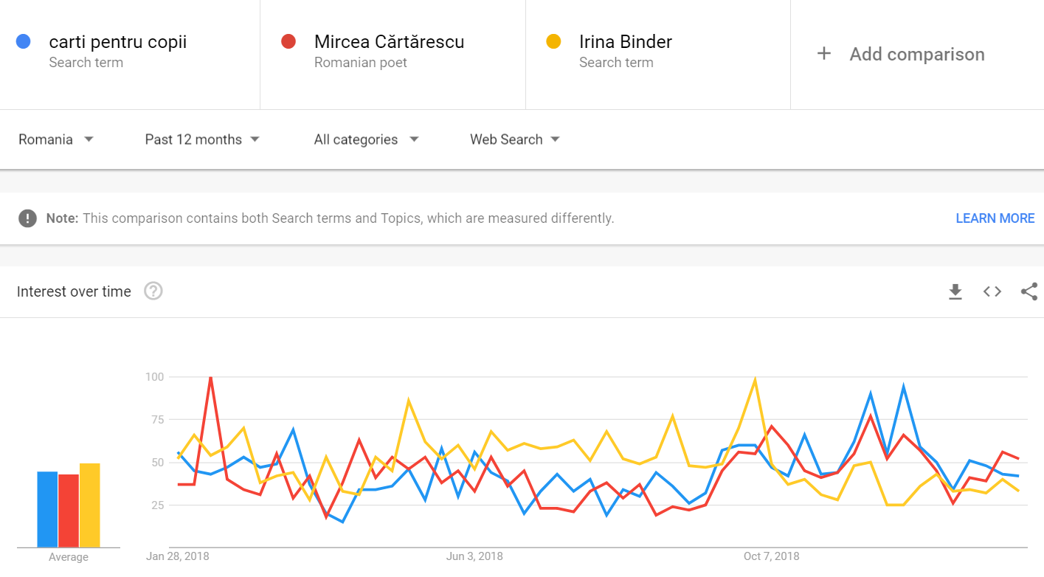Viewport: 1044px width, 577px height.
Task: Download the Interest over time data
Action: tap(955, 292)
